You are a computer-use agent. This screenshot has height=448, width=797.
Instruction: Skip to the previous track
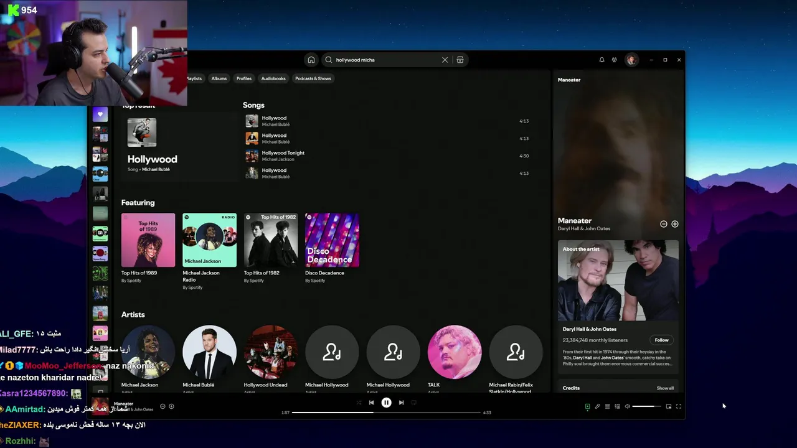371,403
